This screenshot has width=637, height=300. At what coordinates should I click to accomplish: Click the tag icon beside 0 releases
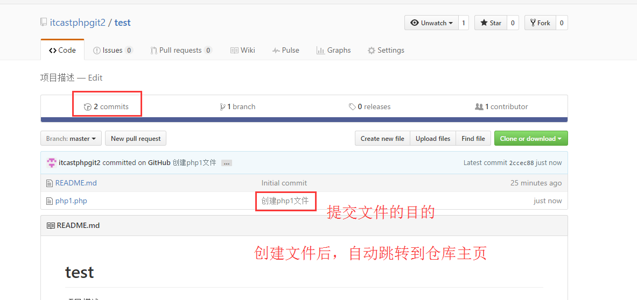352,107
